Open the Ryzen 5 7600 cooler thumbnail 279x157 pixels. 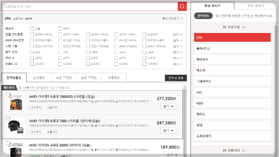[16, 127]
